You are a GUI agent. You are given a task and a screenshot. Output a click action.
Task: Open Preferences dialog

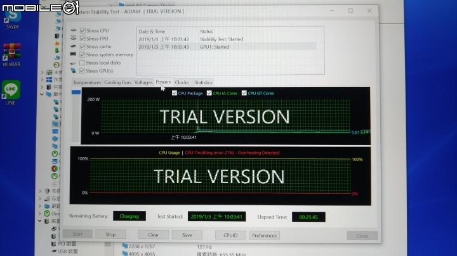tap(264, 235)
